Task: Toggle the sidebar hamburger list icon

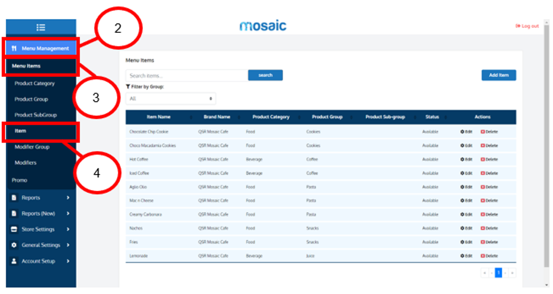Action: (x=41, y=28)
